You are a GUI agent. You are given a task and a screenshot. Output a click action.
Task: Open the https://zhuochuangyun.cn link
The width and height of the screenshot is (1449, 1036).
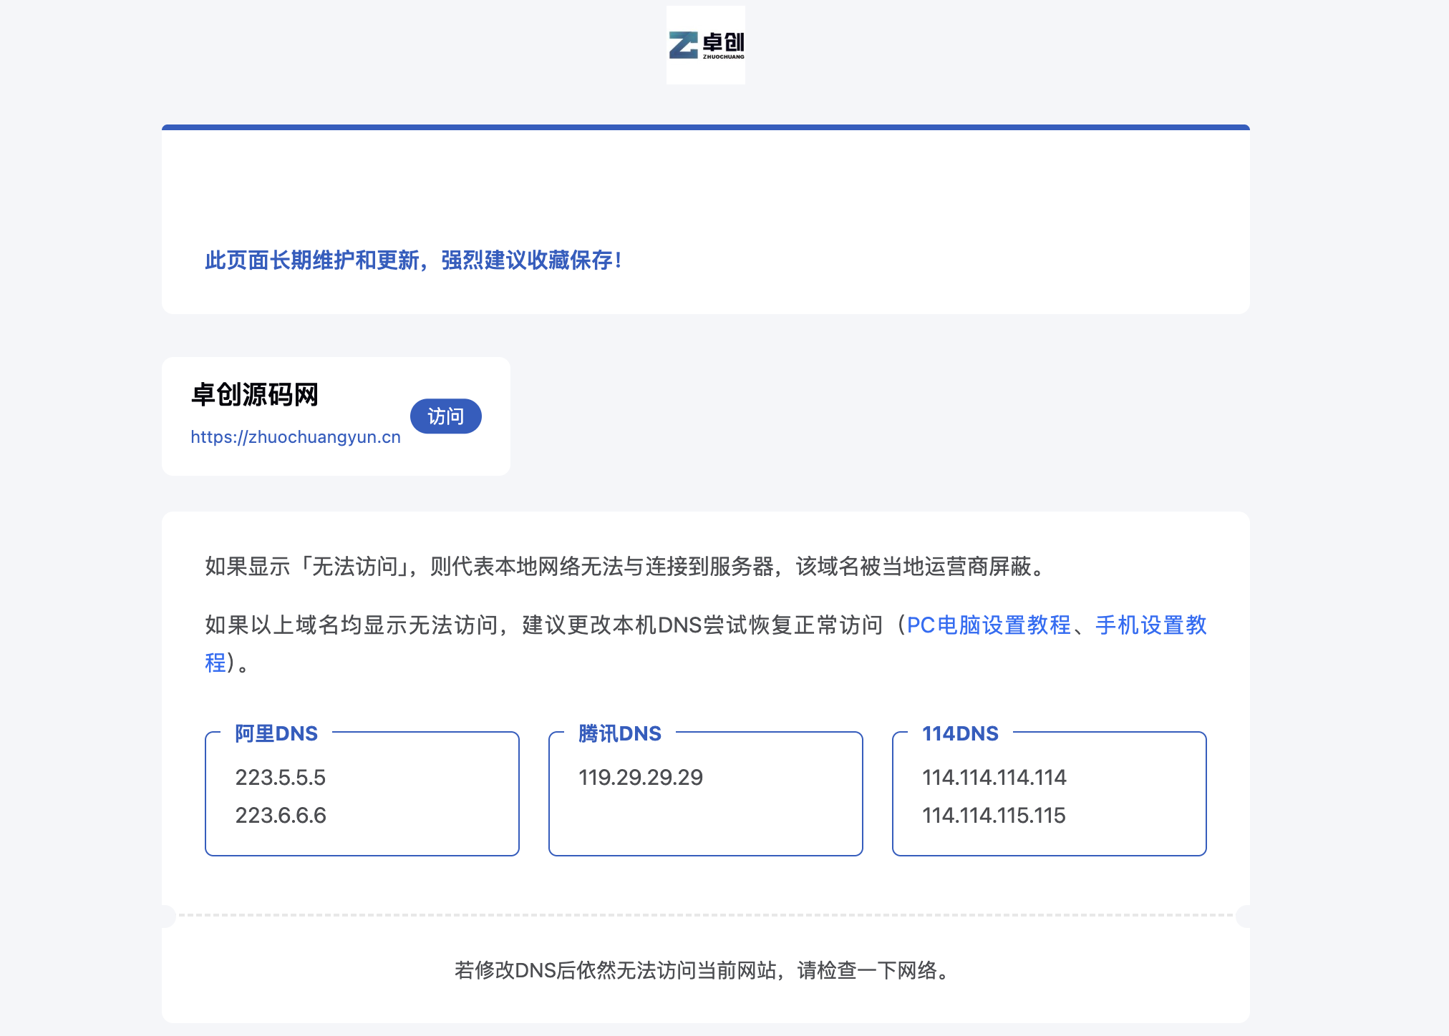[x=295, y=436]
